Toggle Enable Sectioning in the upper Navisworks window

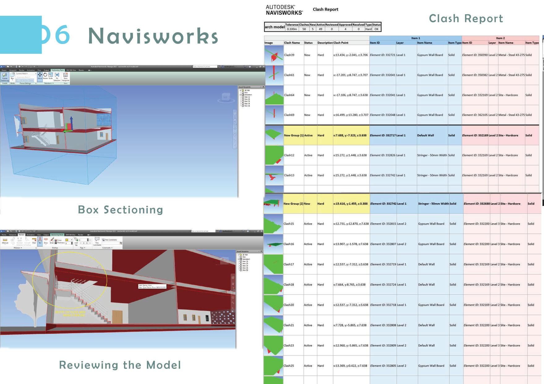[5, 77]
